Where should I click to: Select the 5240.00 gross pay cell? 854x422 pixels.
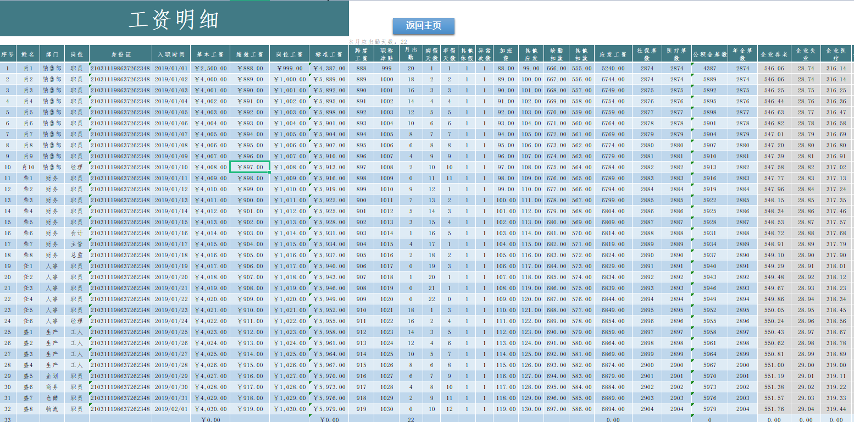613,69
